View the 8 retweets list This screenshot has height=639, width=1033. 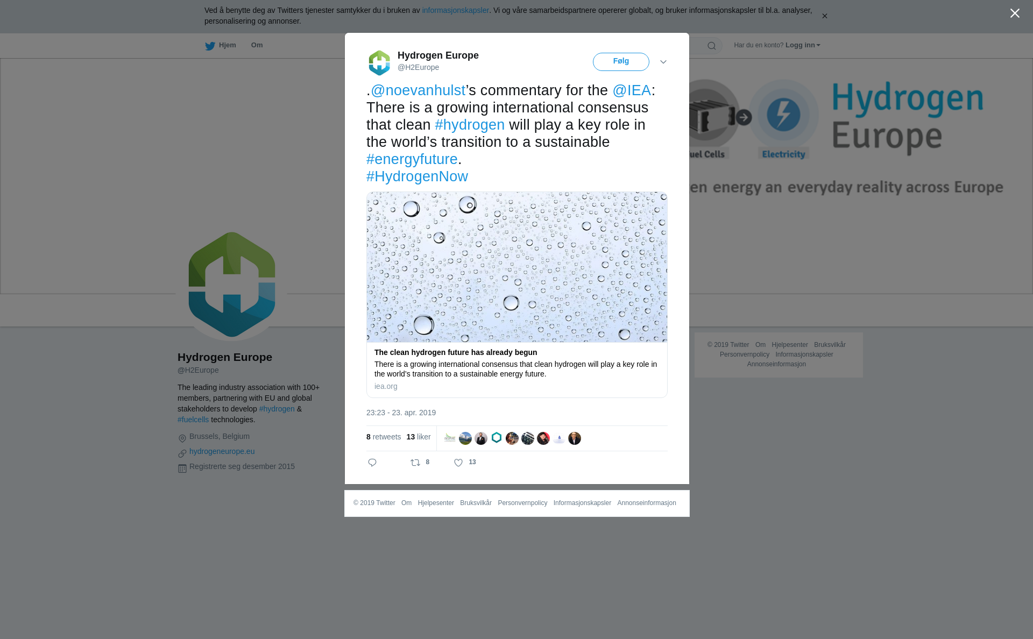point(384,437)
